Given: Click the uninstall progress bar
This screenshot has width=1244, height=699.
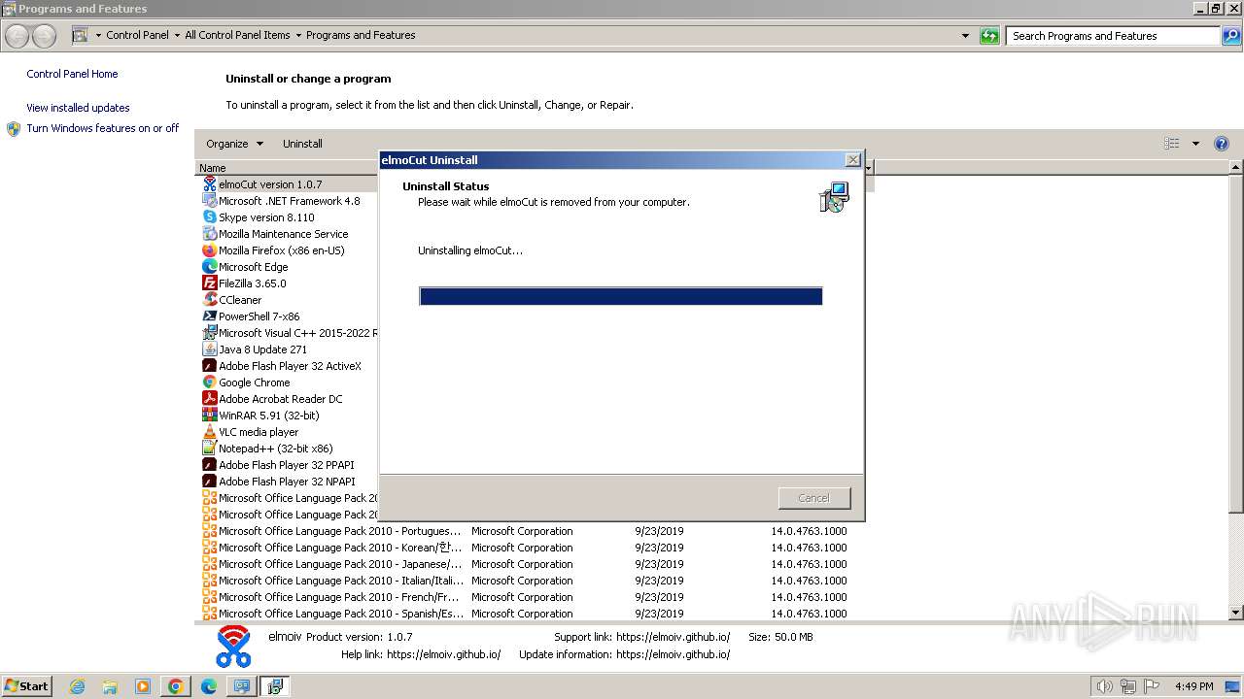Looking at the screenshot, I should 621,296.
